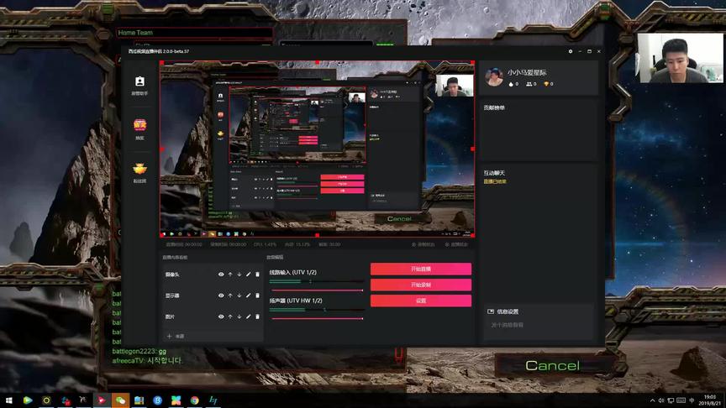Edit the 图片 source

249,316
